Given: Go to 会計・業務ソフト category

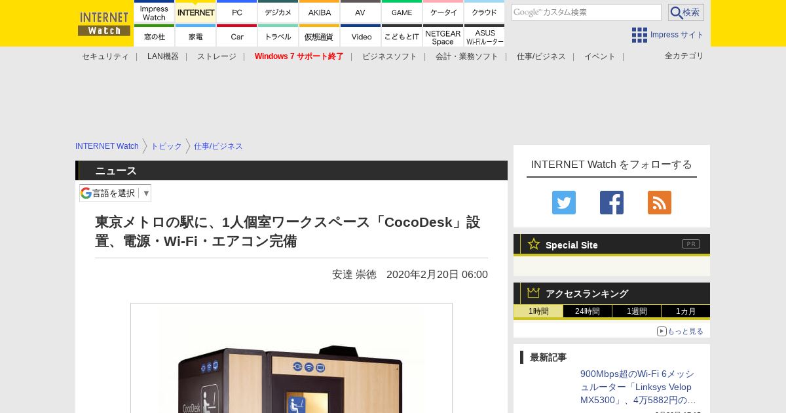Looking at the screenshot, I should coord(467,56).
